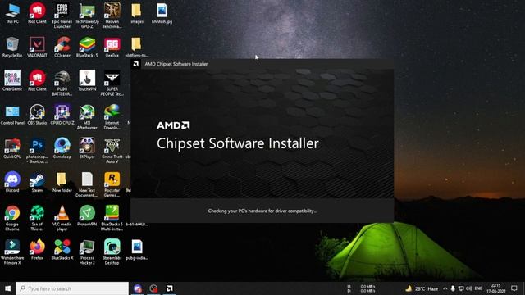Open the photoshop shortcut icon
This screenshot has width=525, height=295.
[37, 151]
